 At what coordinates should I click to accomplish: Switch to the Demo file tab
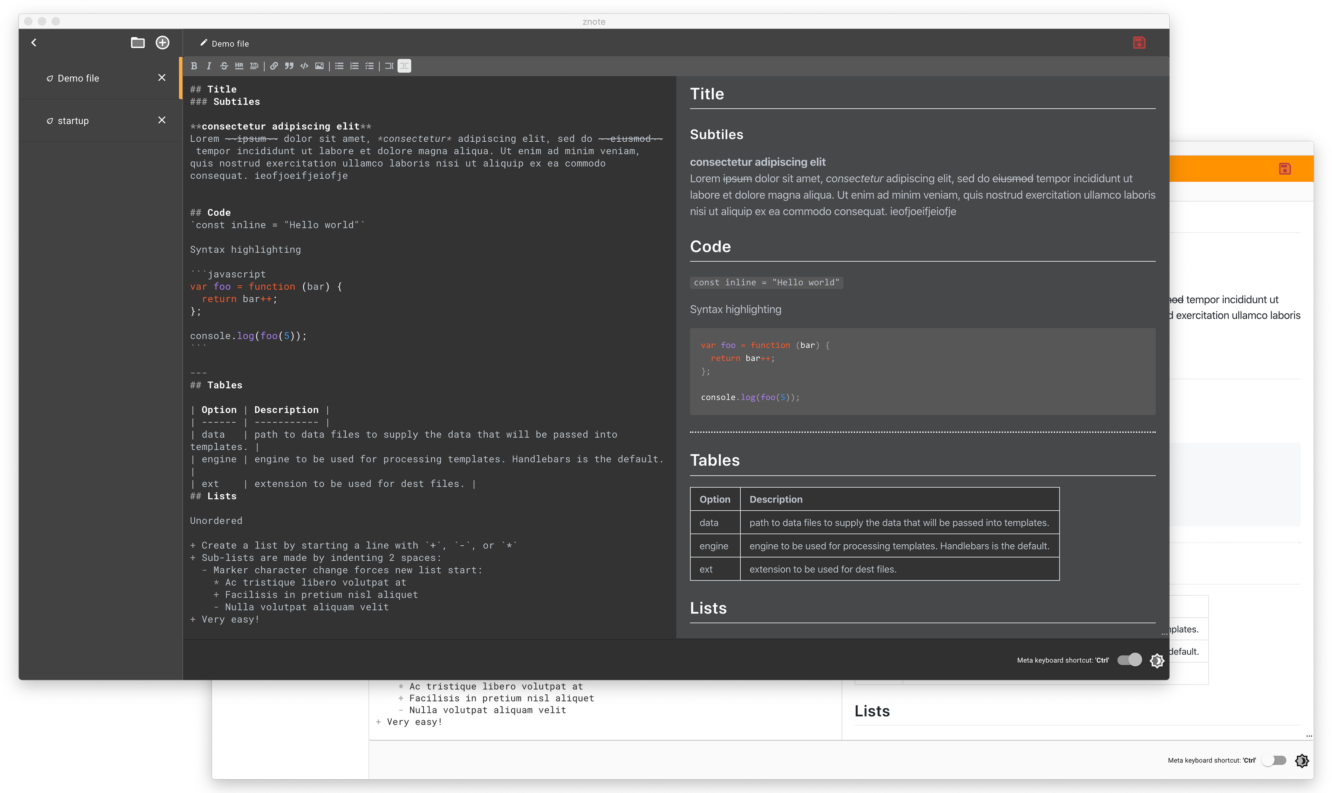(x=77, y=77)
